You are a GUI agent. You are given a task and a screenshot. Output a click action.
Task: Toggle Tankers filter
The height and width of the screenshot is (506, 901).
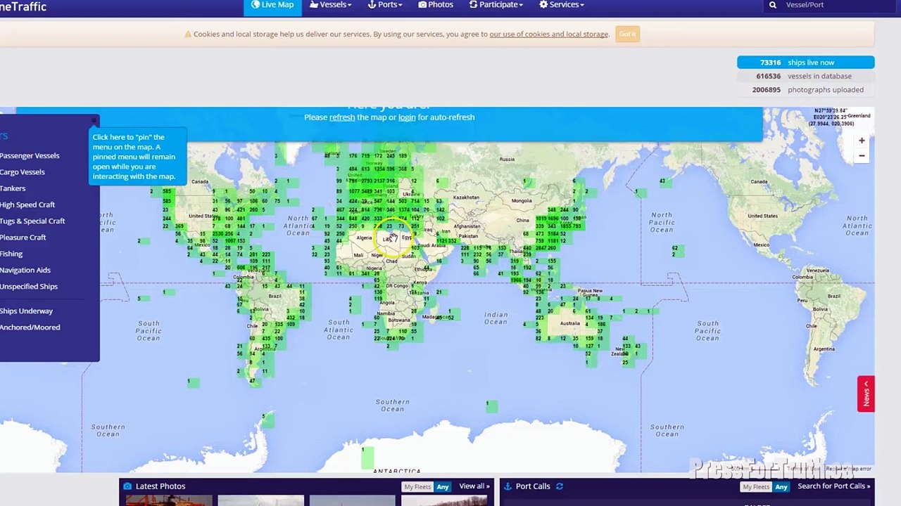(13, 188)
